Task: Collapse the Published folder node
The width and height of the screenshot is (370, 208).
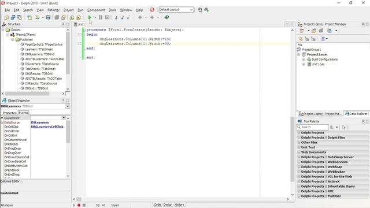Action: [x=13, y=40]
